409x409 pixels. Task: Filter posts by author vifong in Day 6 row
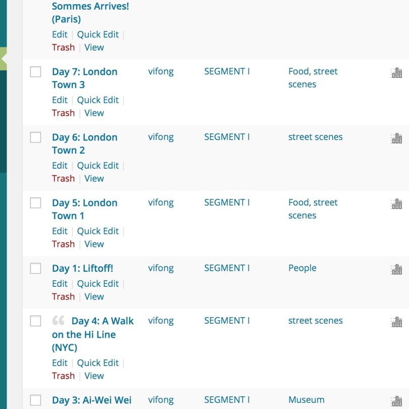click(161, 137)
